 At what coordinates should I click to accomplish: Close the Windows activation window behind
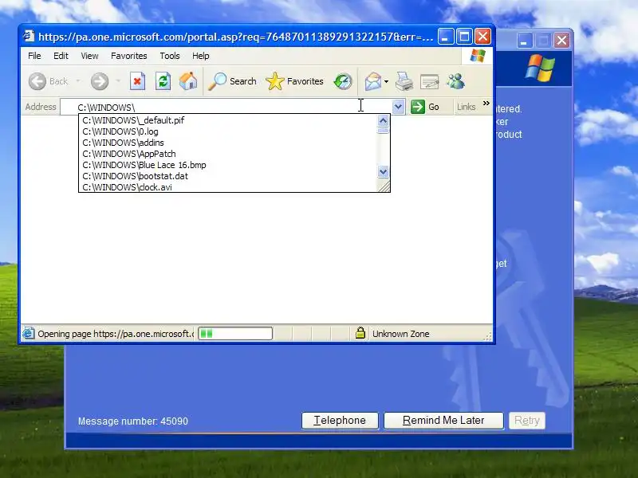point(561,41)
